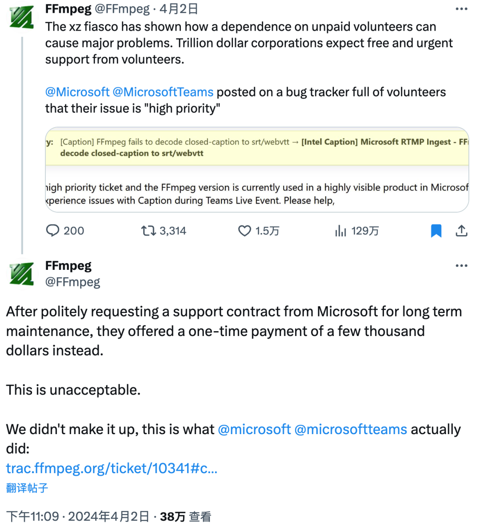Click the @FFmpeg username under the second avatar
Viewport: 480px width, 530px height.
click(72, 281)
